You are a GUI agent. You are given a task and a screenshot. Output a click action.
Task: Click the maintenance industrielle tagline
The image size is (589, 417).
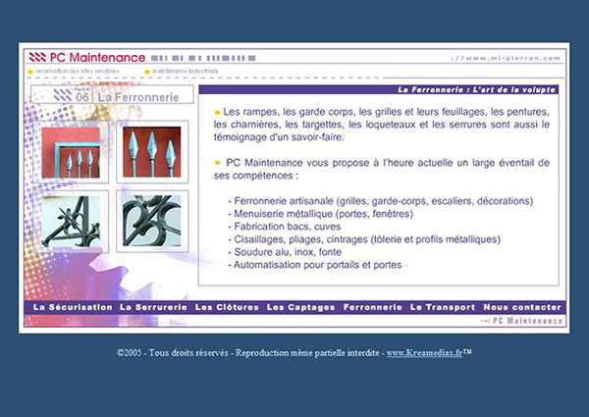tap(185, 71)
